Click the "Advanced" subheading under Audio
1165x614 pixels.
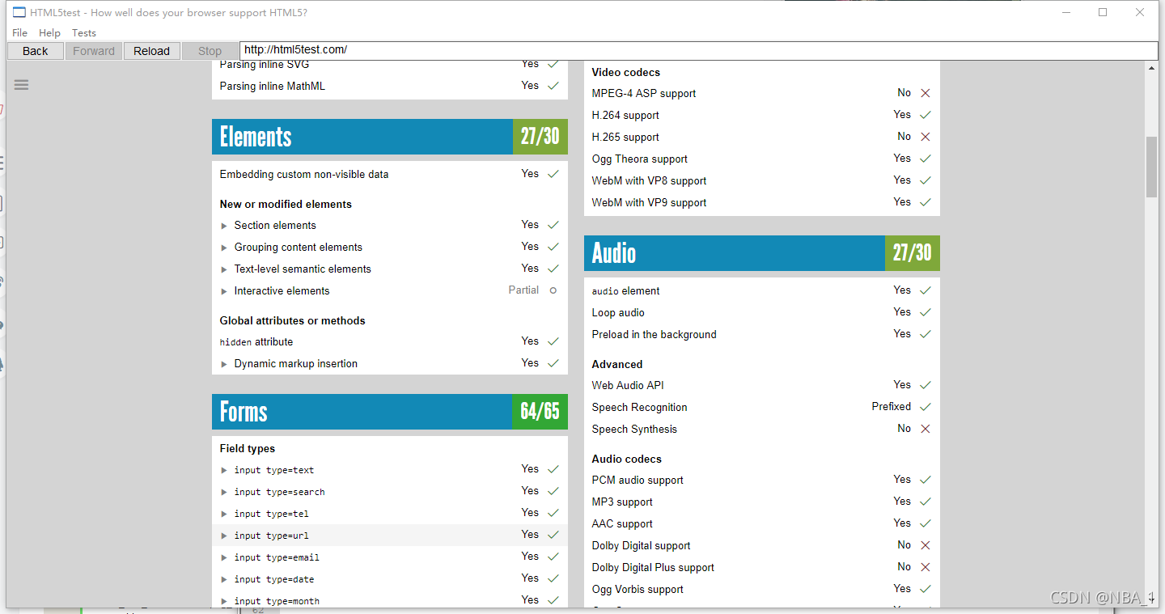[617, 364]
